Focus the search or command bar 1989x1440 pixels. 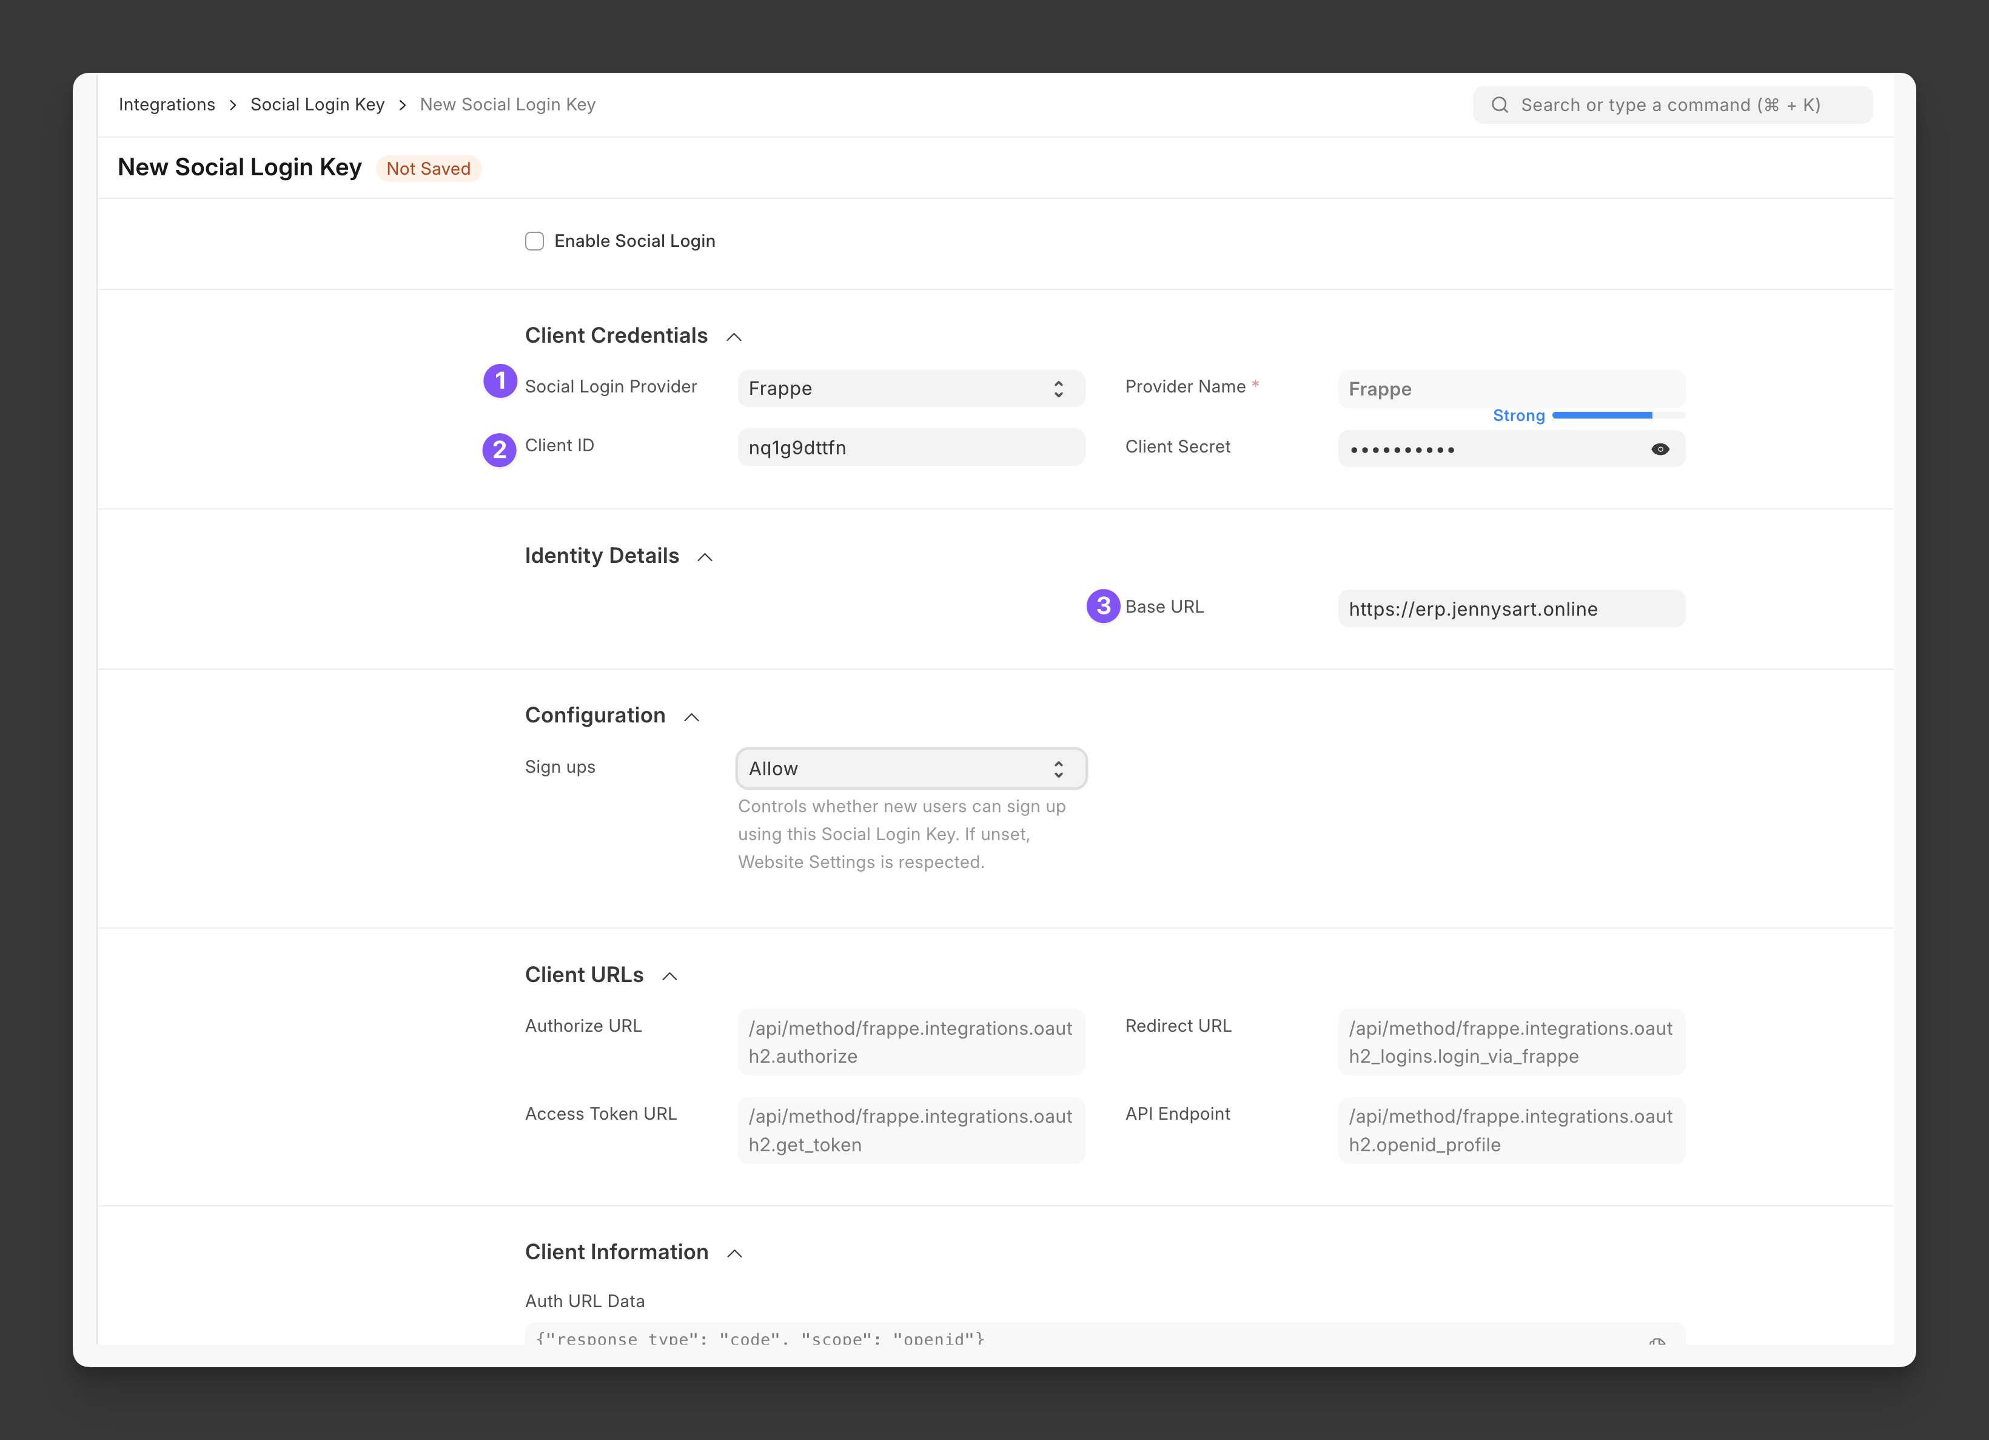pos(1672,105)
